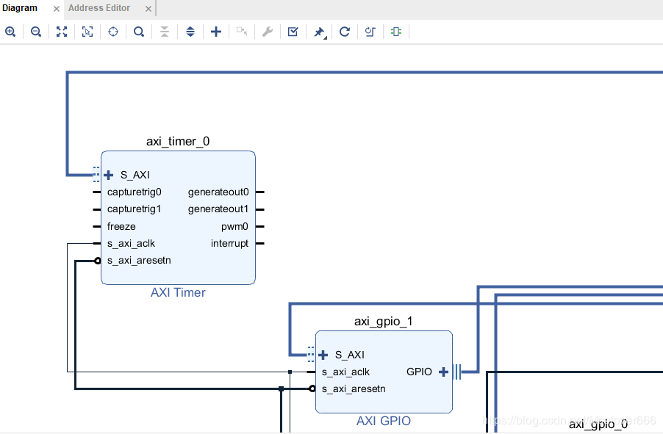Click the Zoom Fit icon
663x434 pixels.
62,32
